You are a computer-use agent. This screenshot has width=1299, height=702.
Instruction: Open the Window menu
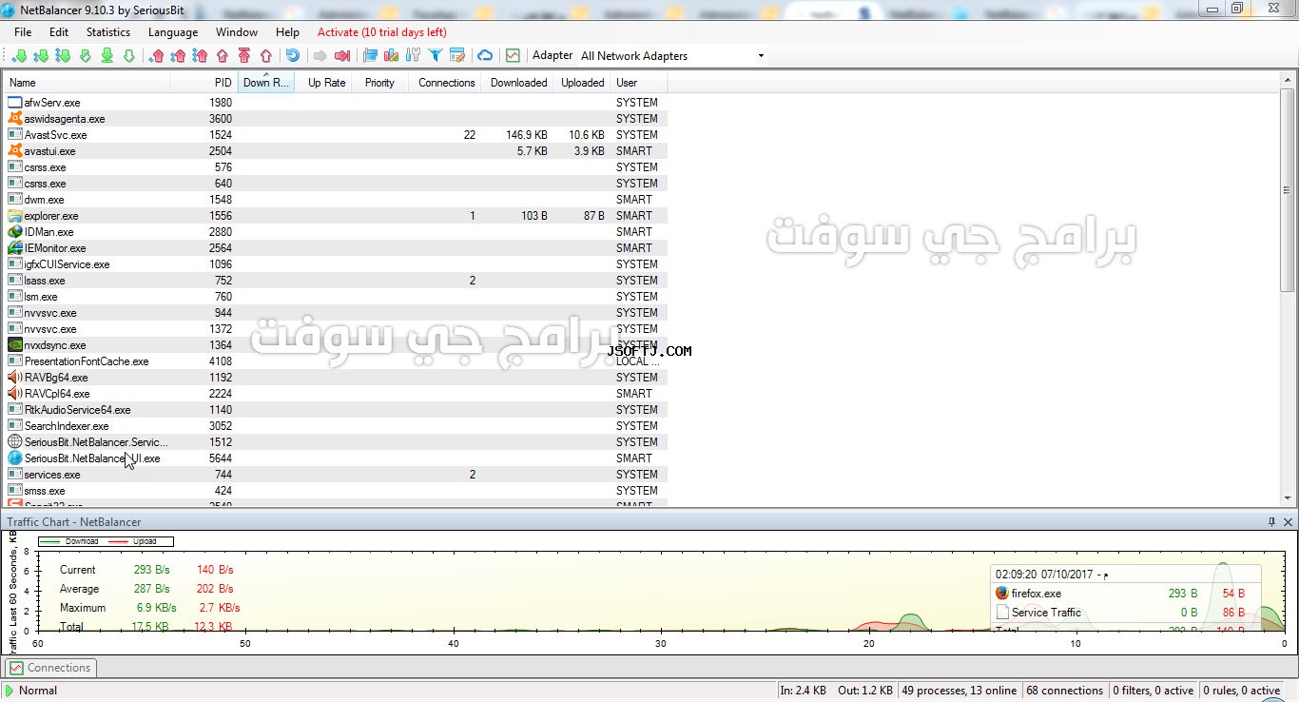(237, 32)
